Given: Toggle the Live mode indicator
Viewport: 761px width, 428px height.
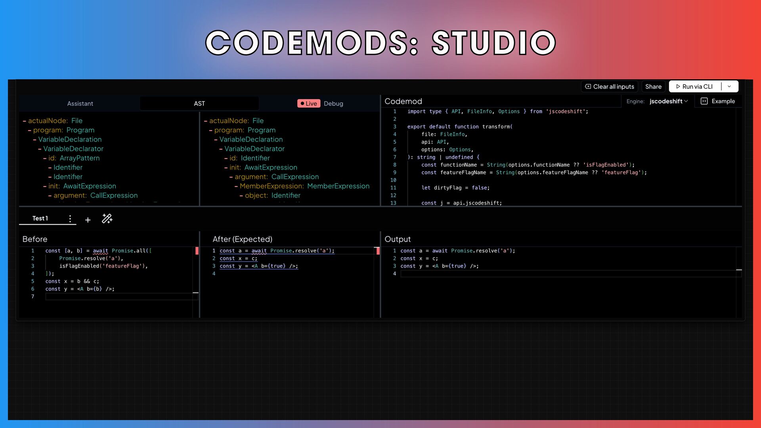Looking at the screenshot, I should pyautogui.click(x=308, y=103).
